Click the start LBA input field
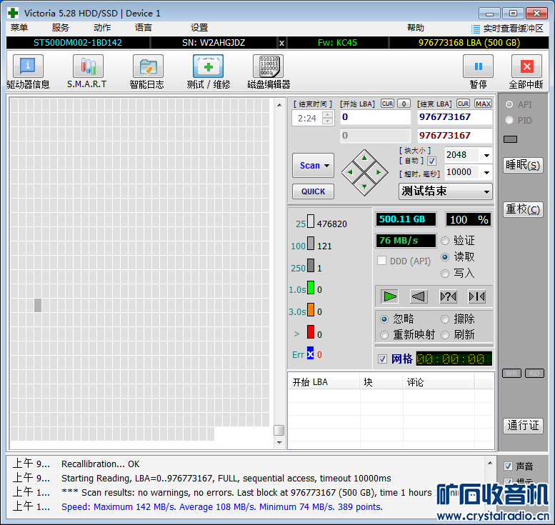The height and width of the screenshot is (525, 555). click(375, 117)
